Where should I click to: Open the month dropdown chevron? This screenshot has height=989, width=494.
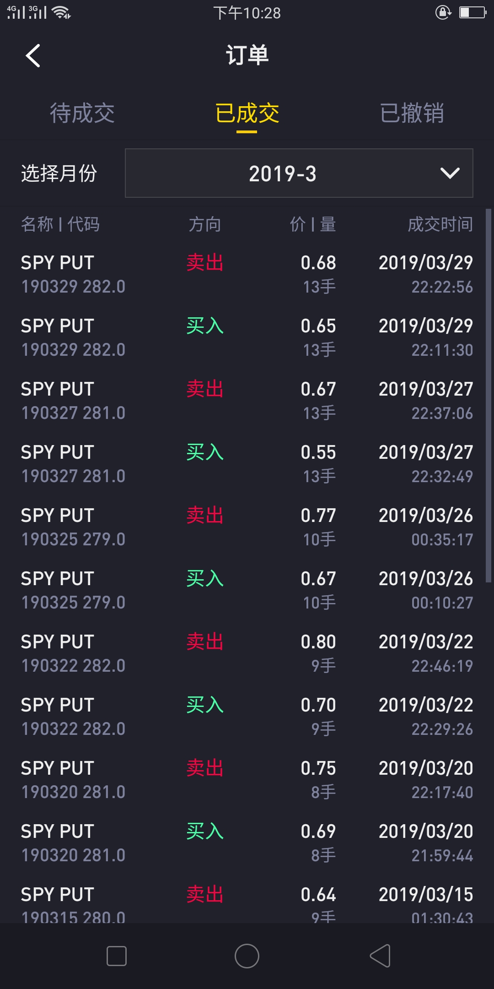point(450,173)
